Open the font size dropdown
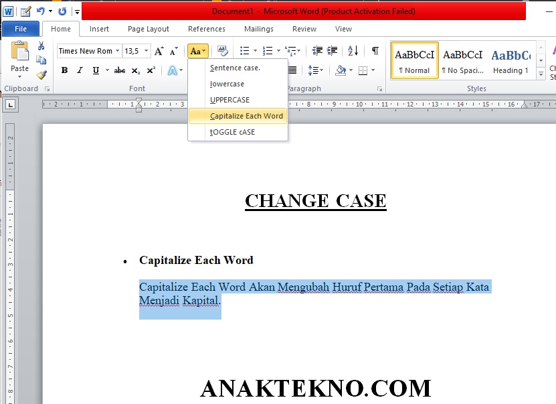Screen dimensions: 556x404 pos(146,51)
